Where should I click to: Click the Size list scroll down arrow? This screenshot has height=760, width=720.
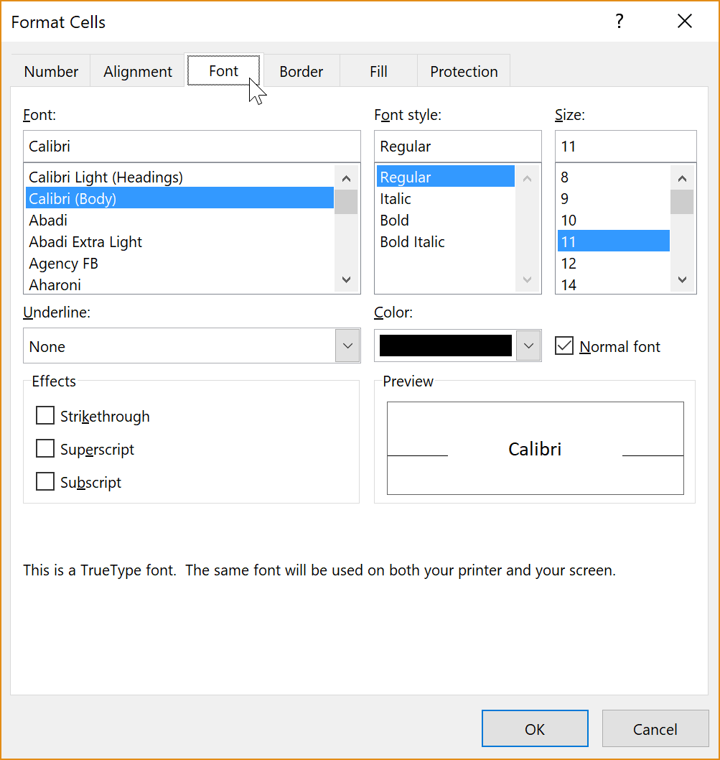682,279
